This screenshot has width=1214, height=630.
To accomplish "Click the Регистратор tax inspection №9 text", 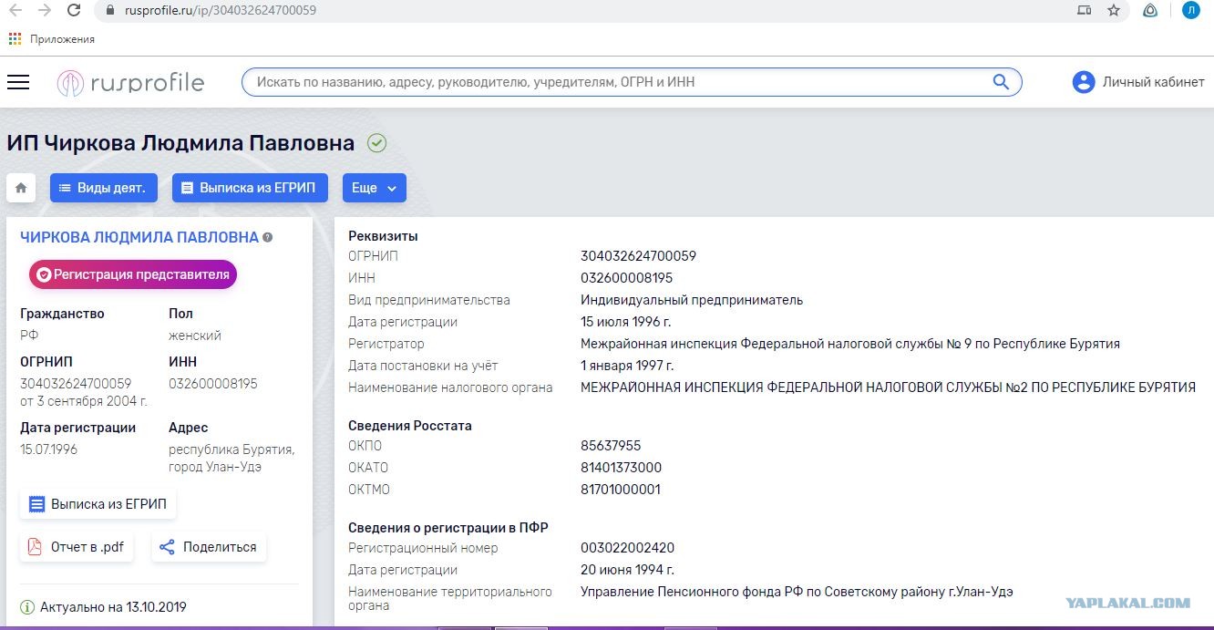I will pos(850,344).
